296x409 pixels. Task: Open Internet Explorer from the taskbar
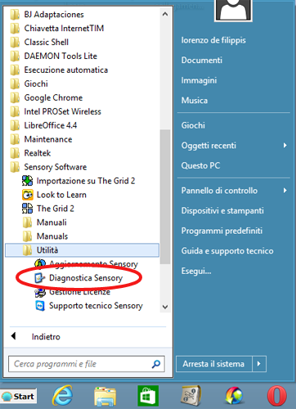click(x=63, y=395)
